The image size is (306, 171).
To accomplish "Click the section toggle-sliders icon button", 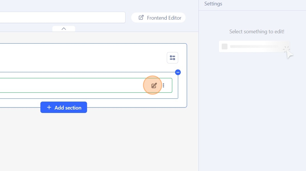I will pyautogui.click(x=172, y=58).
